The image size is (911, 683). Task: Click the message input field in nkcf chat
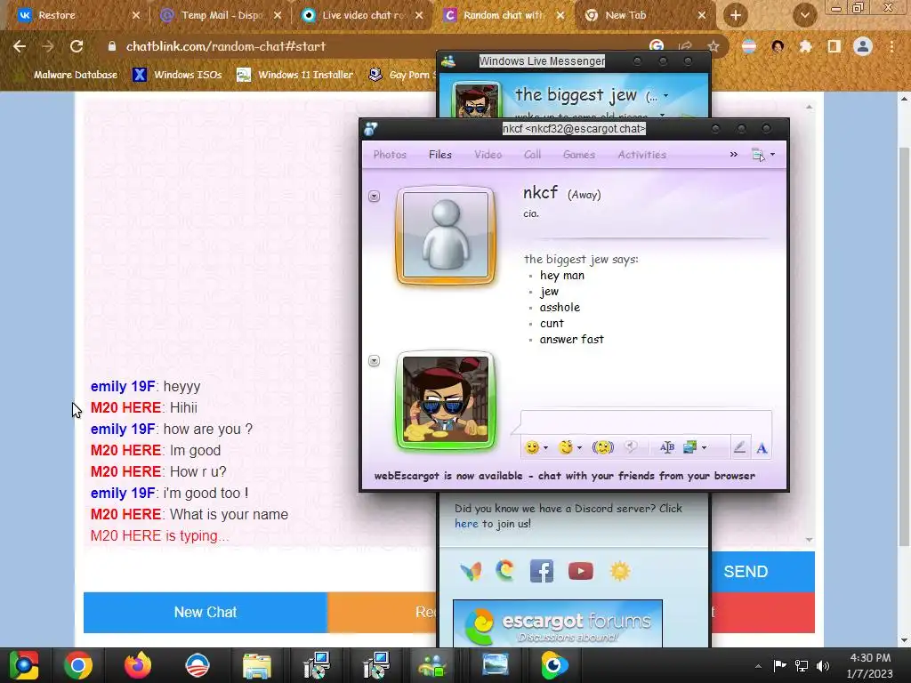point(646,422)
